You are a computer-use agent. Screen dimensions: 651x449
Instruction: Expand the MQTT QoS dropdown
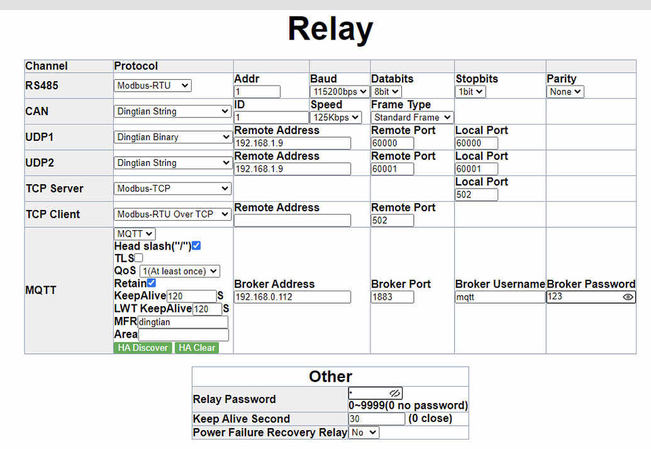179,271
